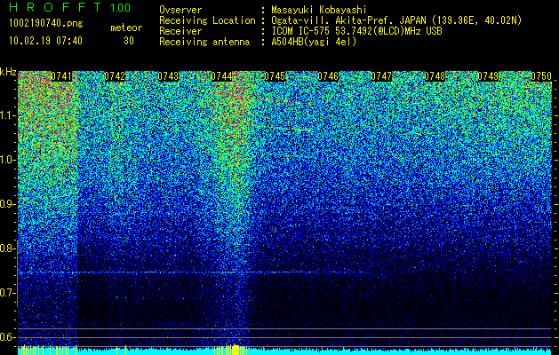Click the Receiver field label

(x=180, y=31)
